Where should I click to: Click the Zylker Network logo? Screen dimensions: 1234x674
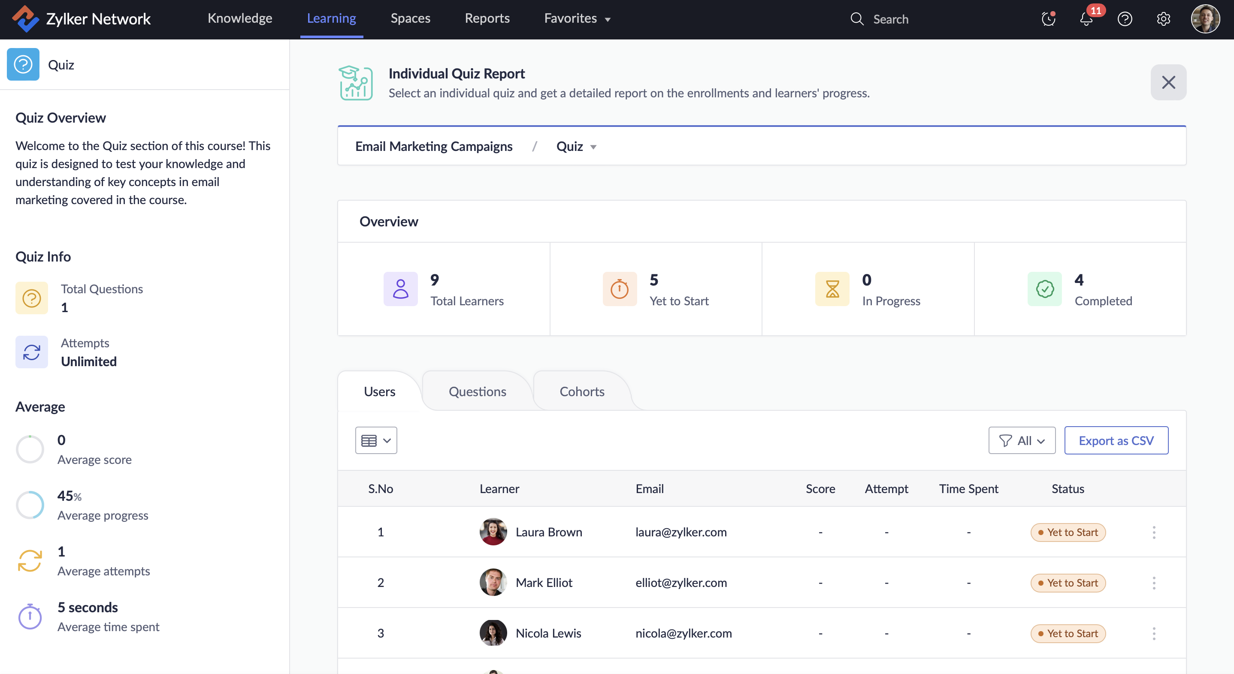click(25, 19)
